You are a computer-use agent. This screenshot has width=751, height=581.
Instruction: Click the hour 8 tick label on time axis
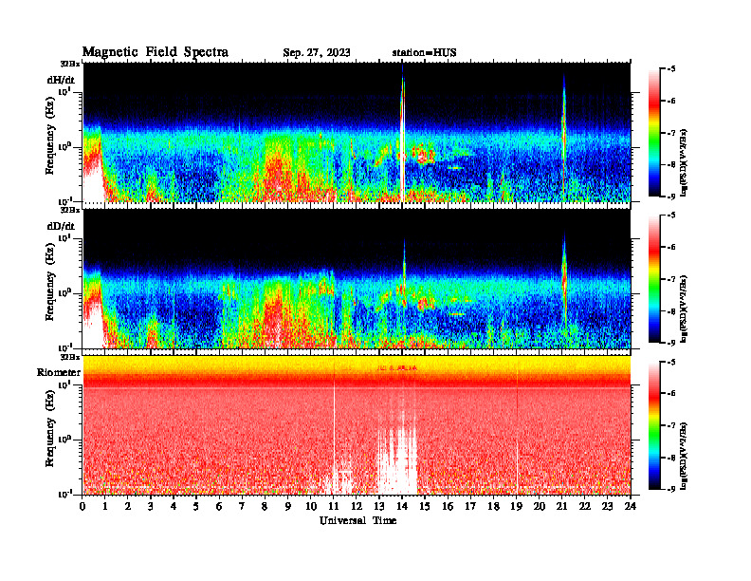coord(265,506)
